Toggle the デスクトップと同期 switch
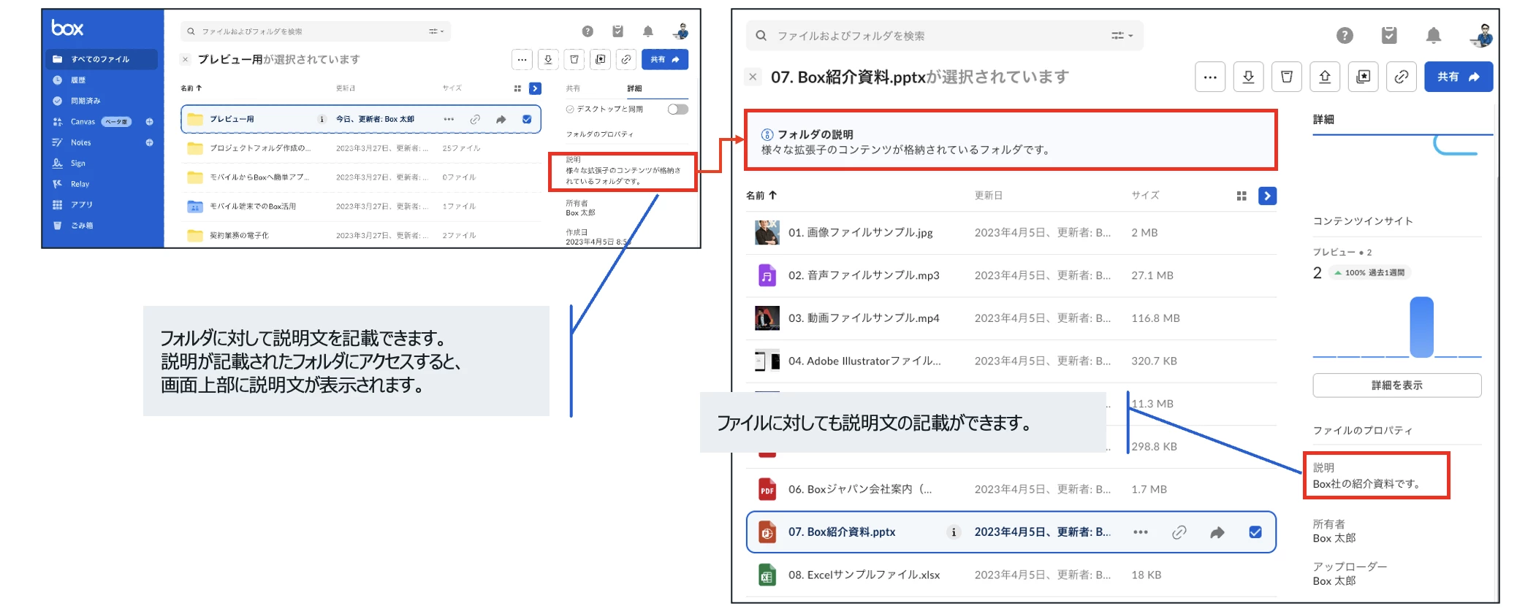 [678, 109]
